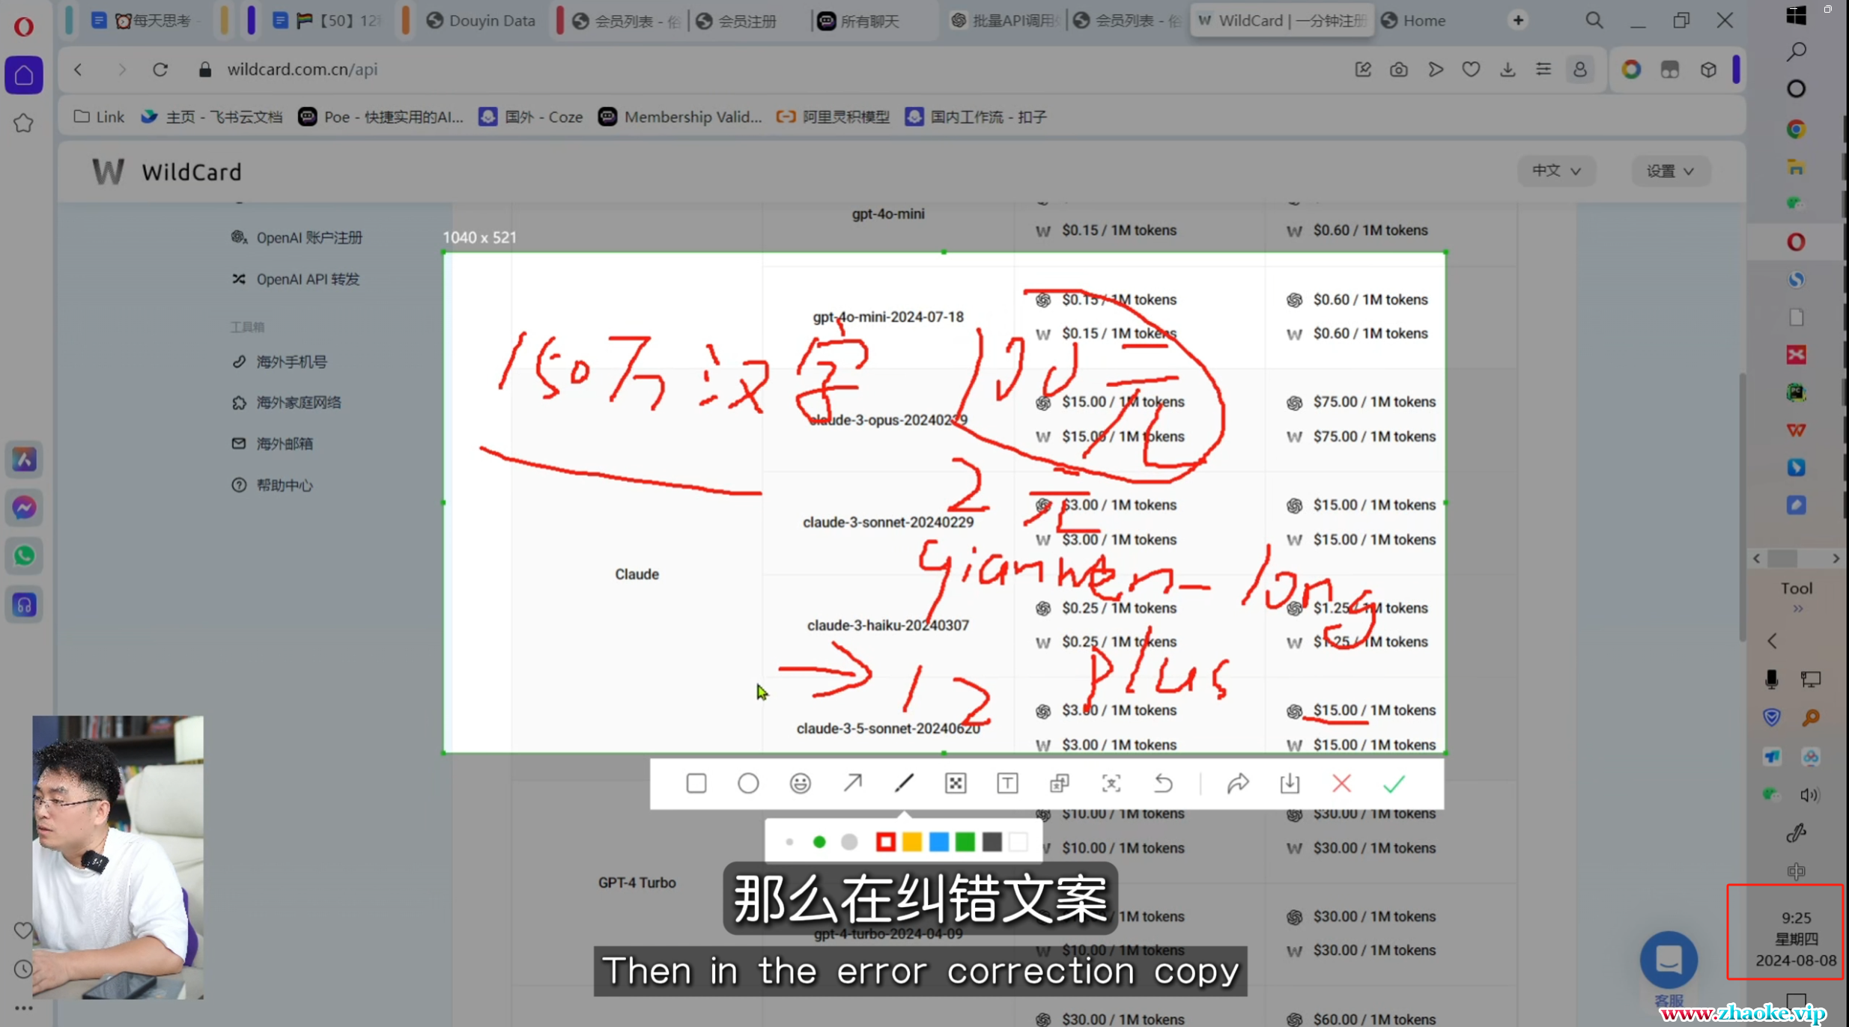The width and height of the screenshot is (1849, 1027).
Task: Undo the last annotation stroke
Action: (1163, 783)
